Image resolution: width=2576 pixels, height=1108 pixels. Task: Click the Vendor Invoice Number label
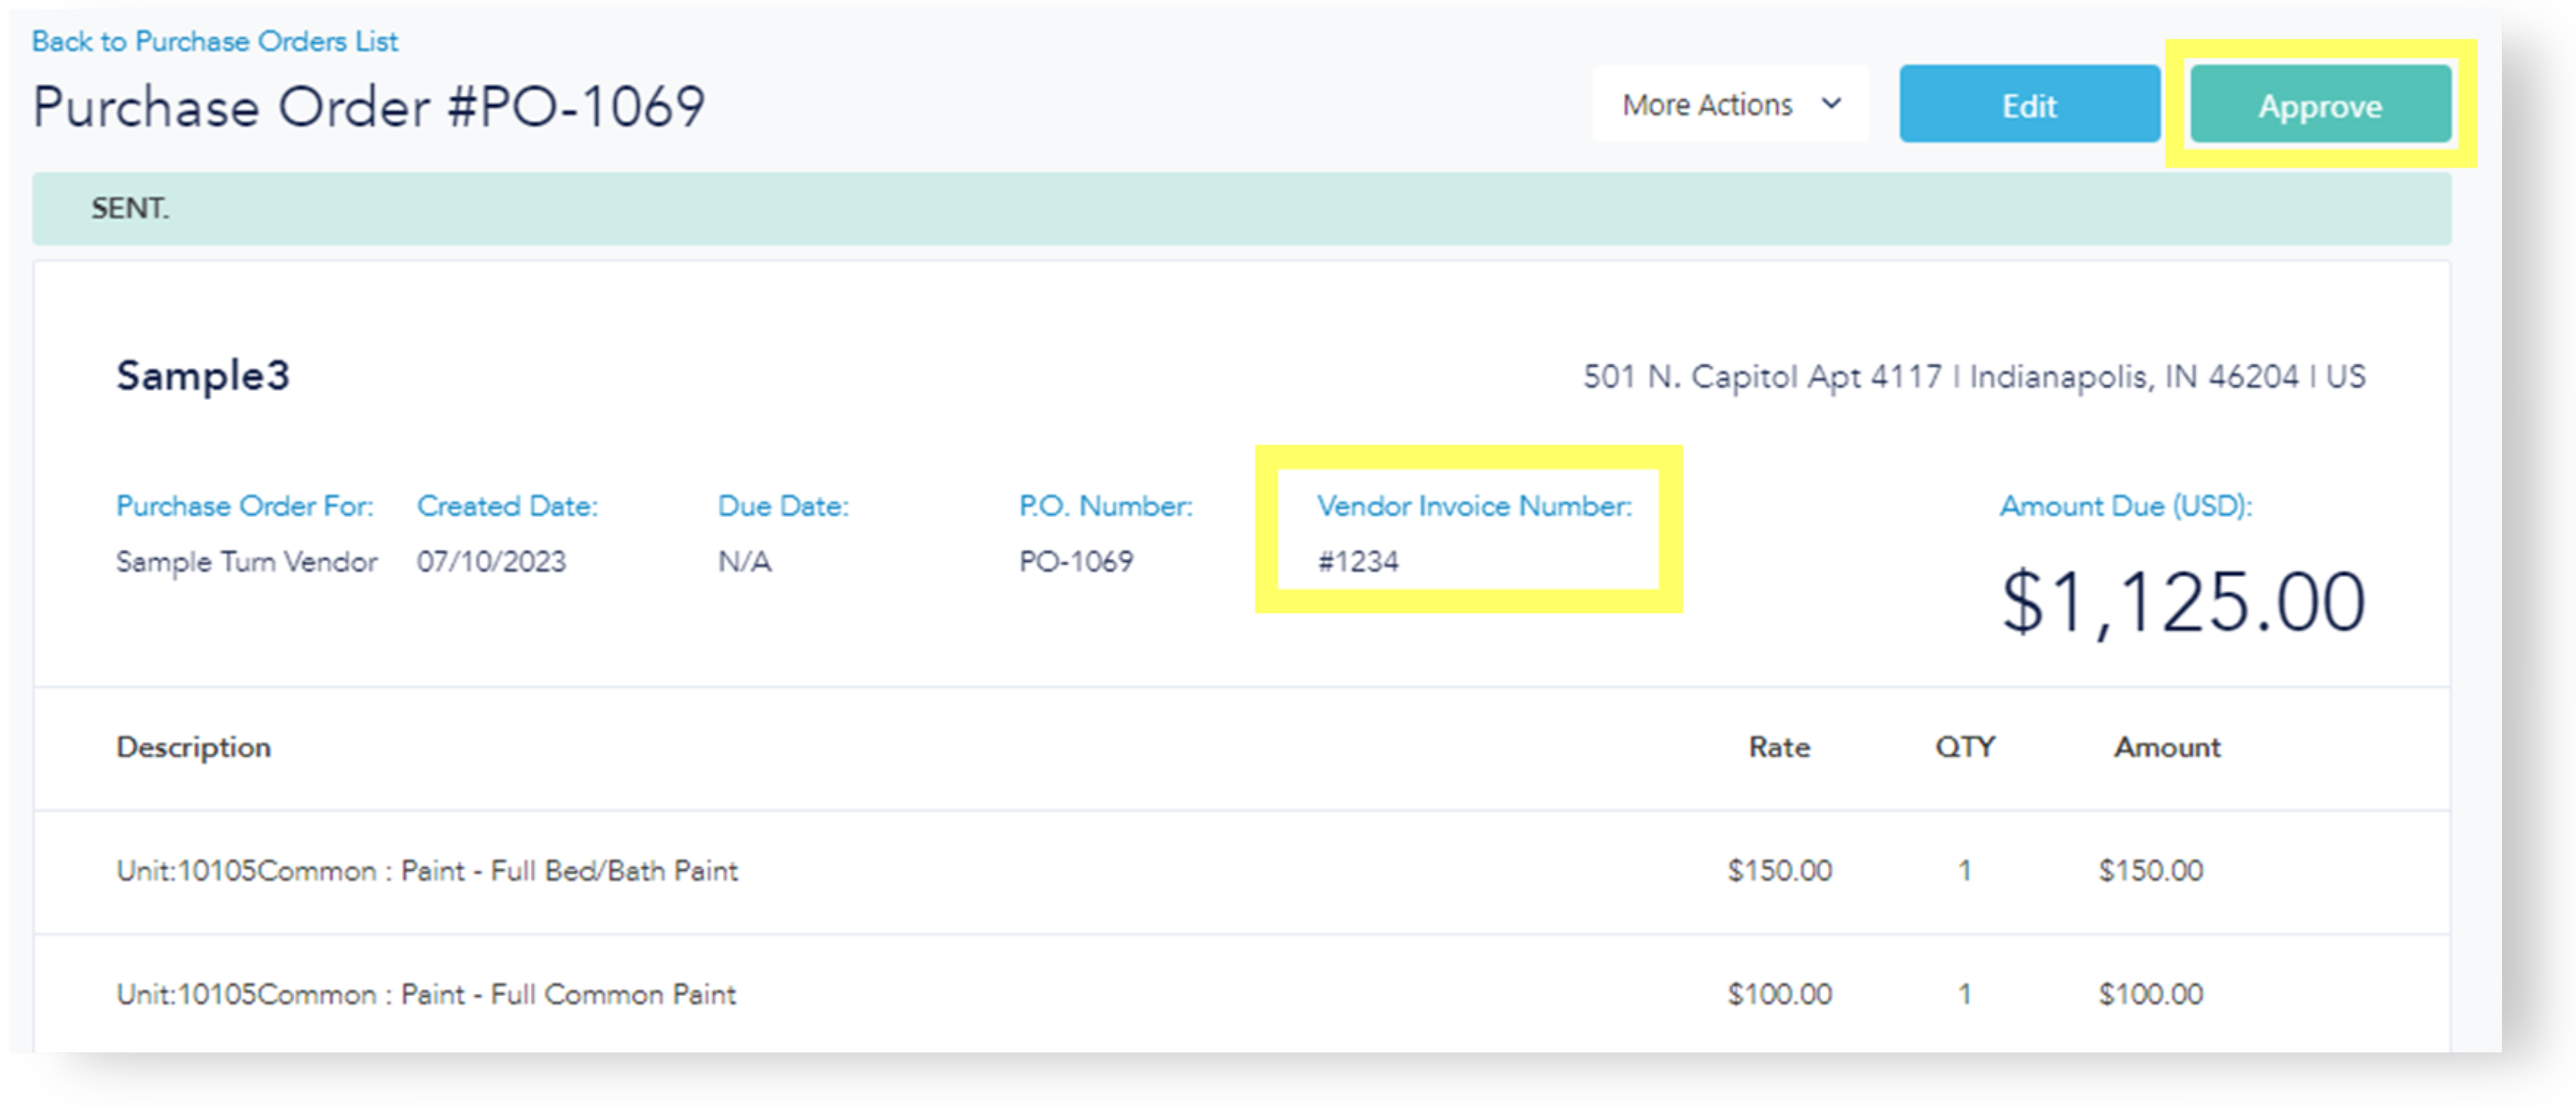click(x=1474, y=506)
